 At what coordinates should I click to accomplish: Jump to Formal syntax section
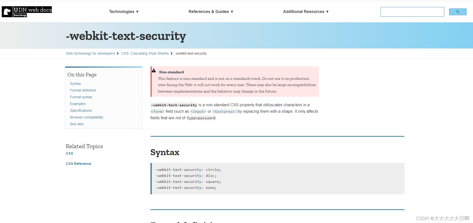tap(81, 97)
